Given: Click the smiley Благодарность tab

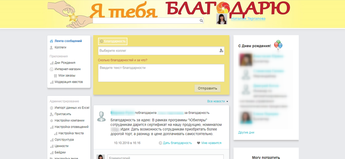Looking at the screenshot, I should coord(113,41).
